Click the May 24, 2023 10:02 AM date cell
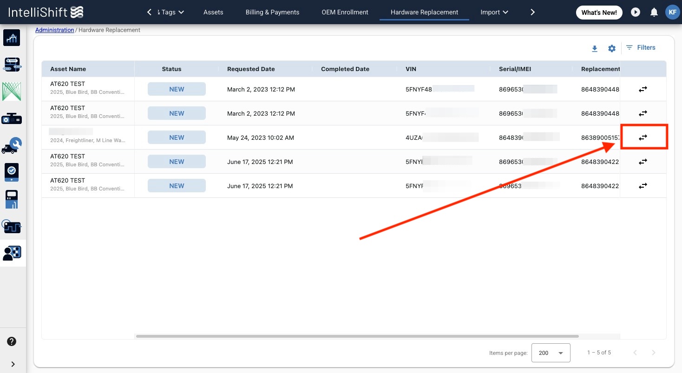 point(261,137)
